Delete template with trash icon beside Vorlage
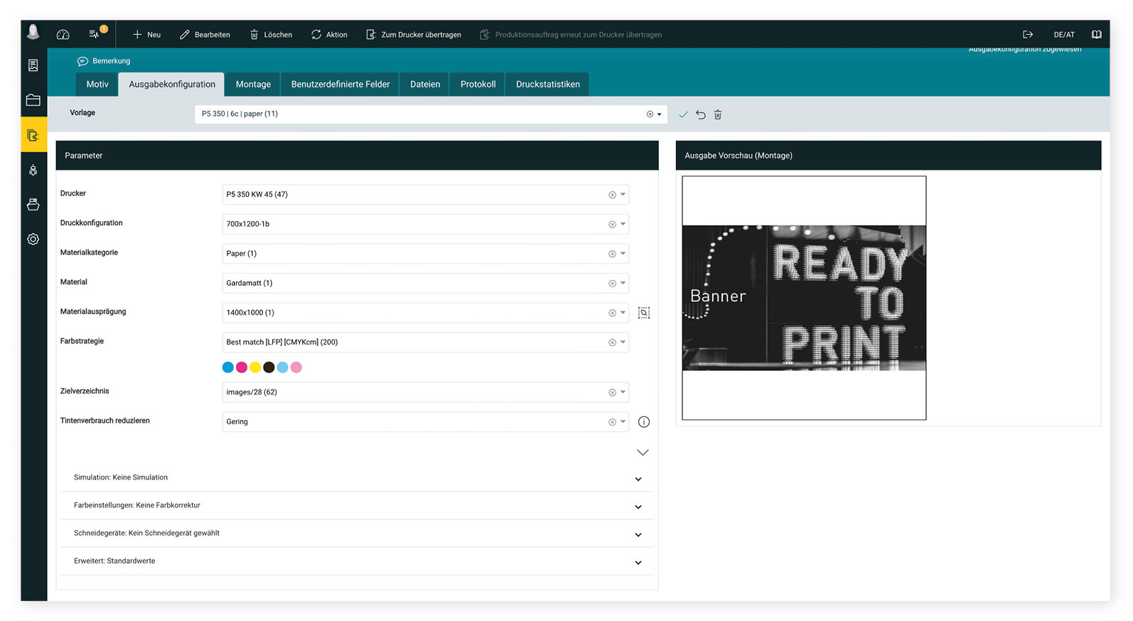 click(718, 114)
